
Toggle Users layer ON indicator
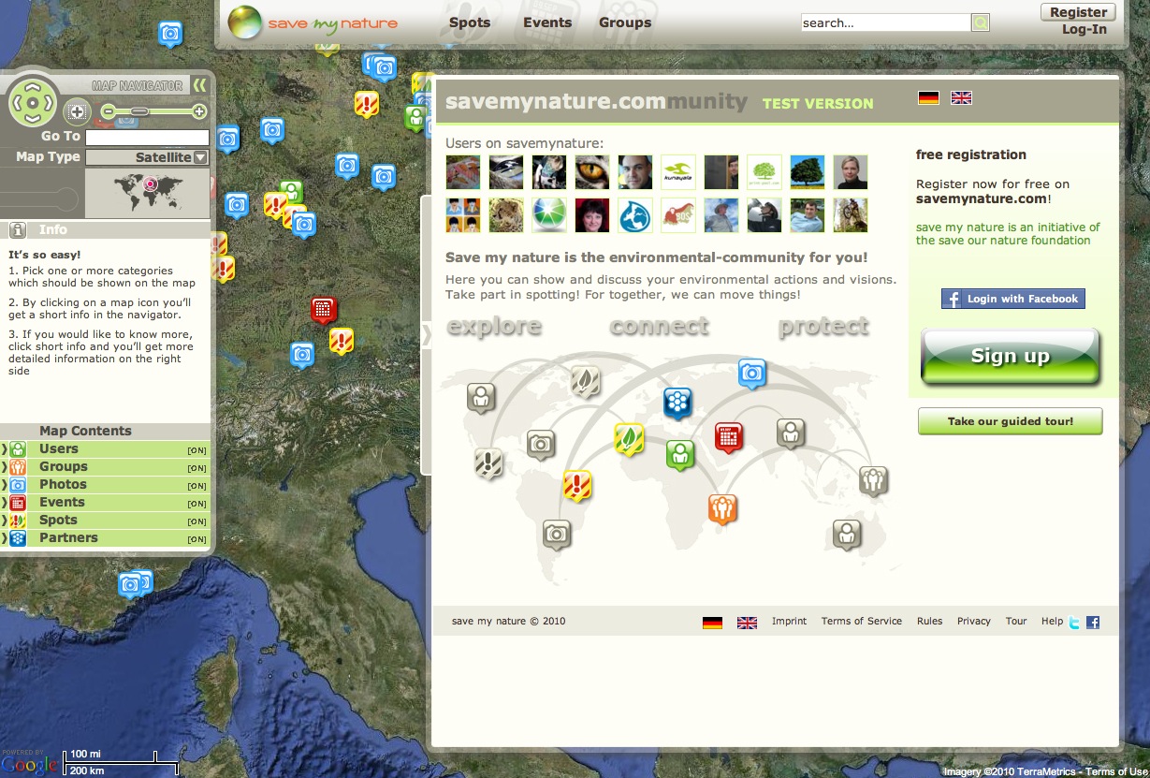[197, 450]
